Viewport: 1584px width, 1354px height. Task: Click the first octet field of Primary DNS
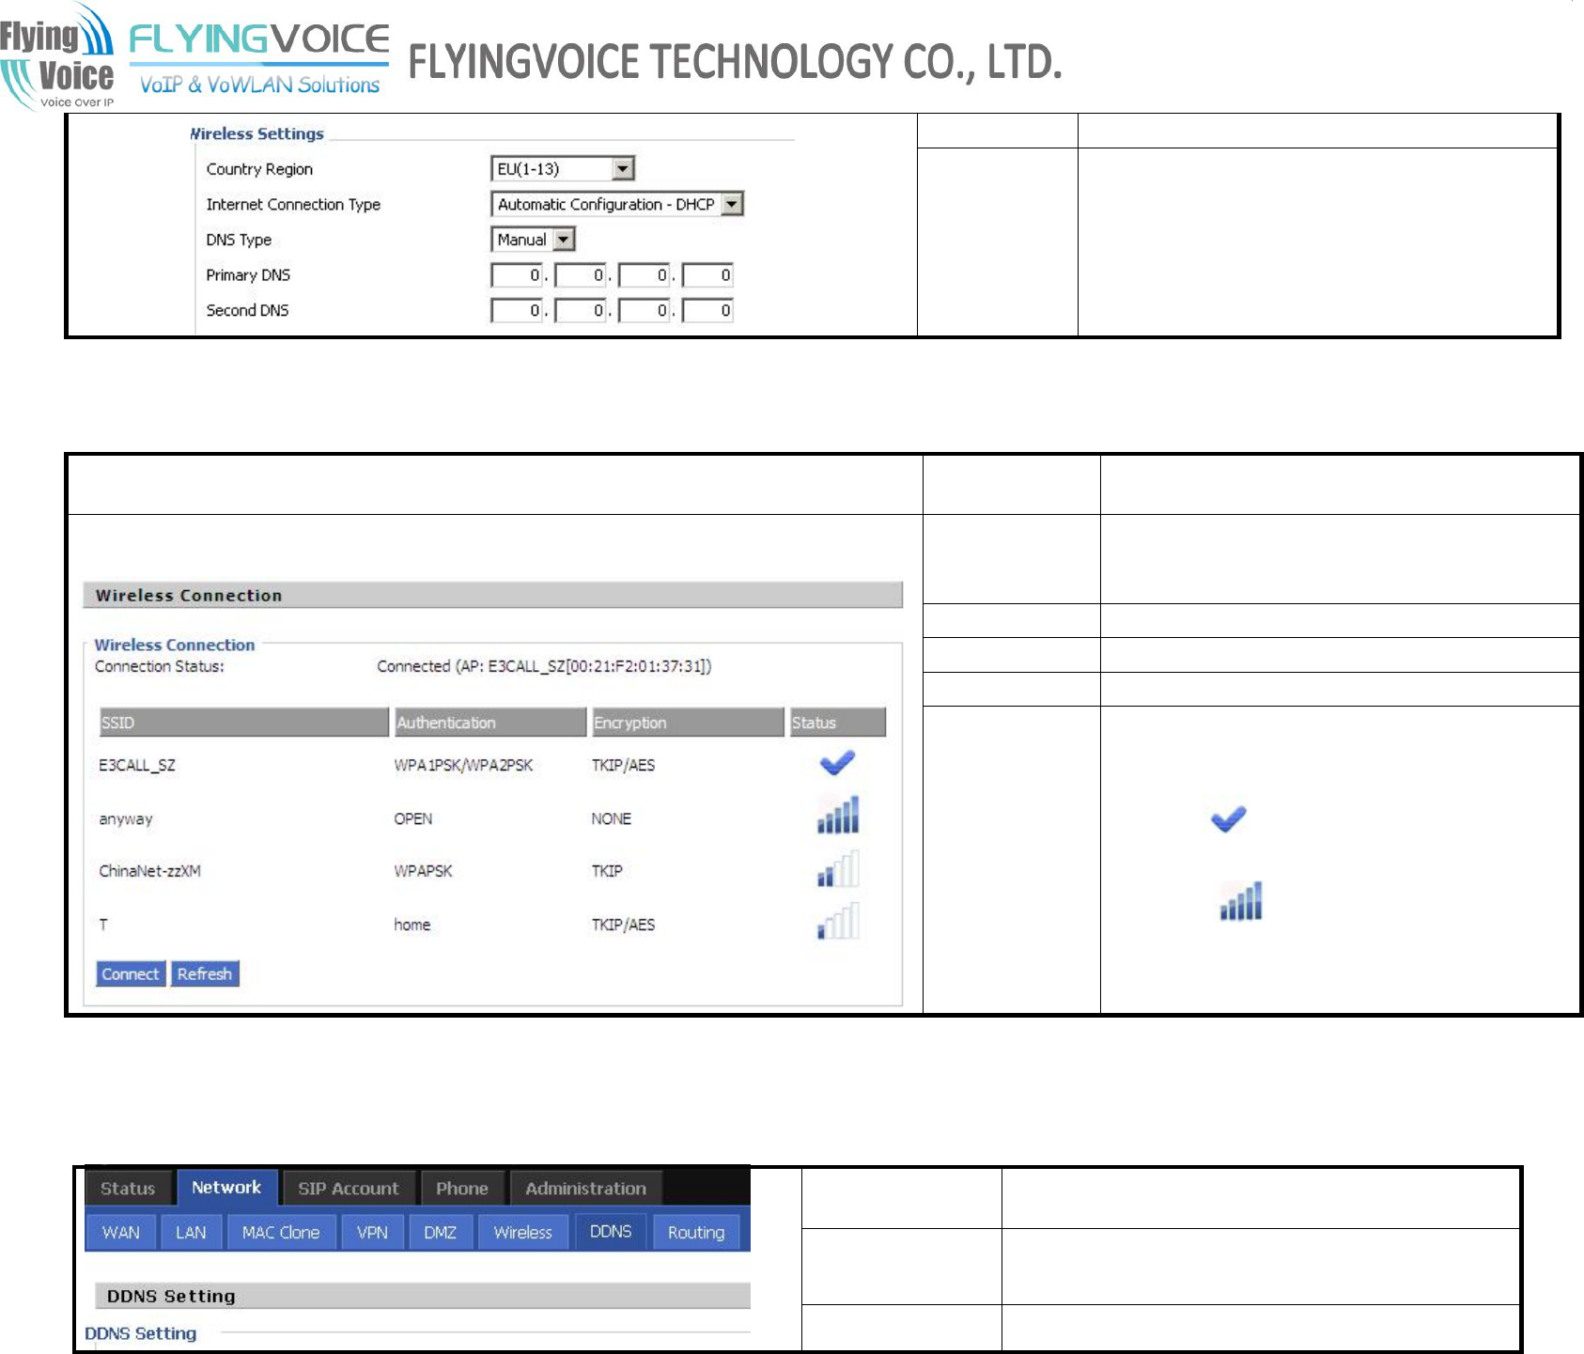pyautogui.click(x=517, y=275)
